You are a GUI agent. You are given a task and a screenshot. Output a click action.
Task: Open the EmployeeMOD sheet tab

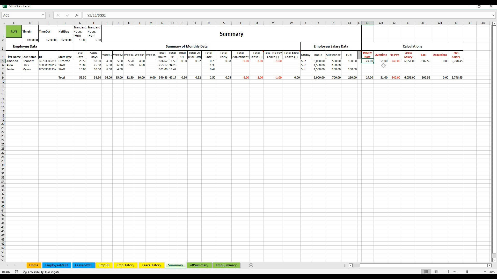(56, 265)
